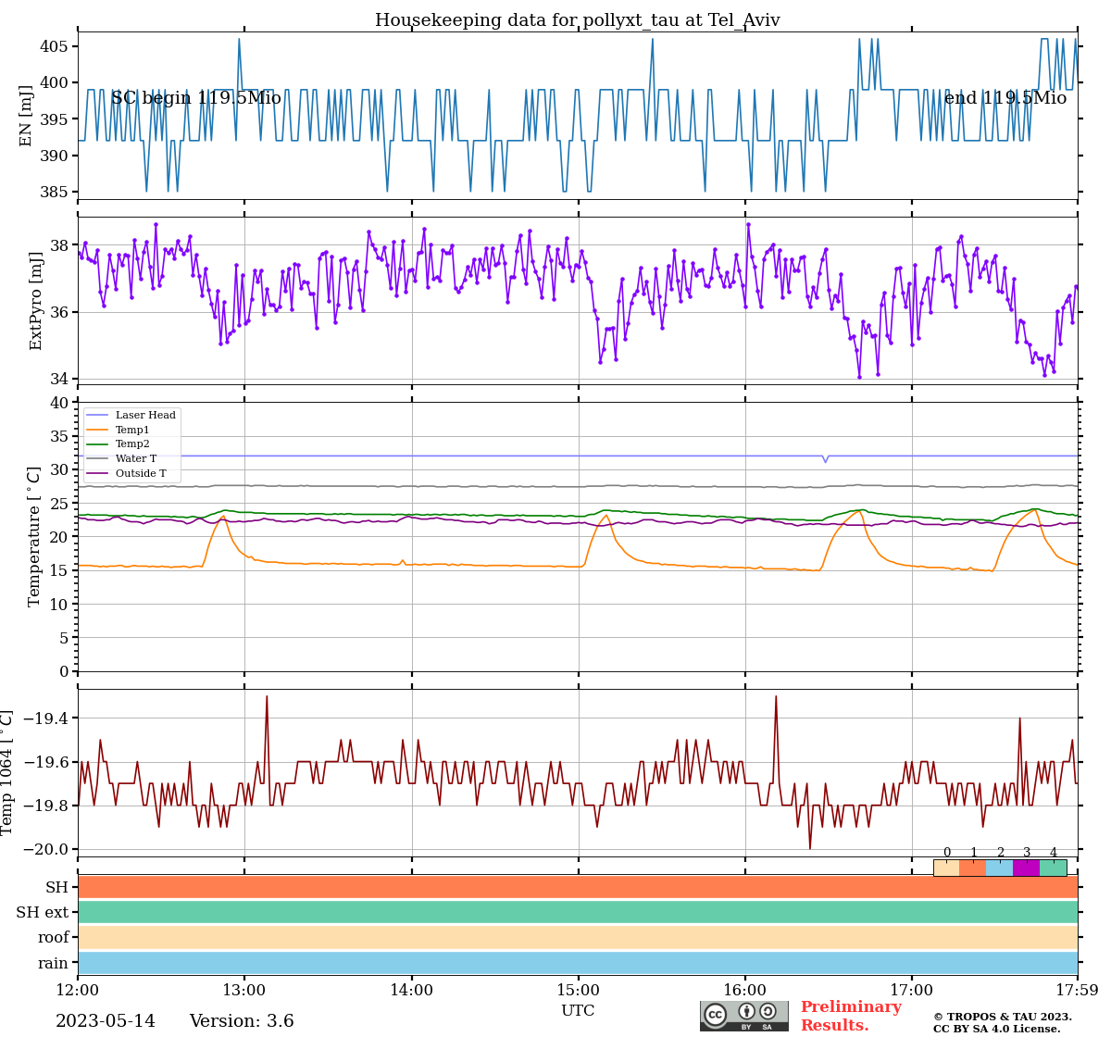Select the 'SC begin 119.5Mio' annotation
1111x1037 pixels.
pyautogui.click(x=196, y=98)
